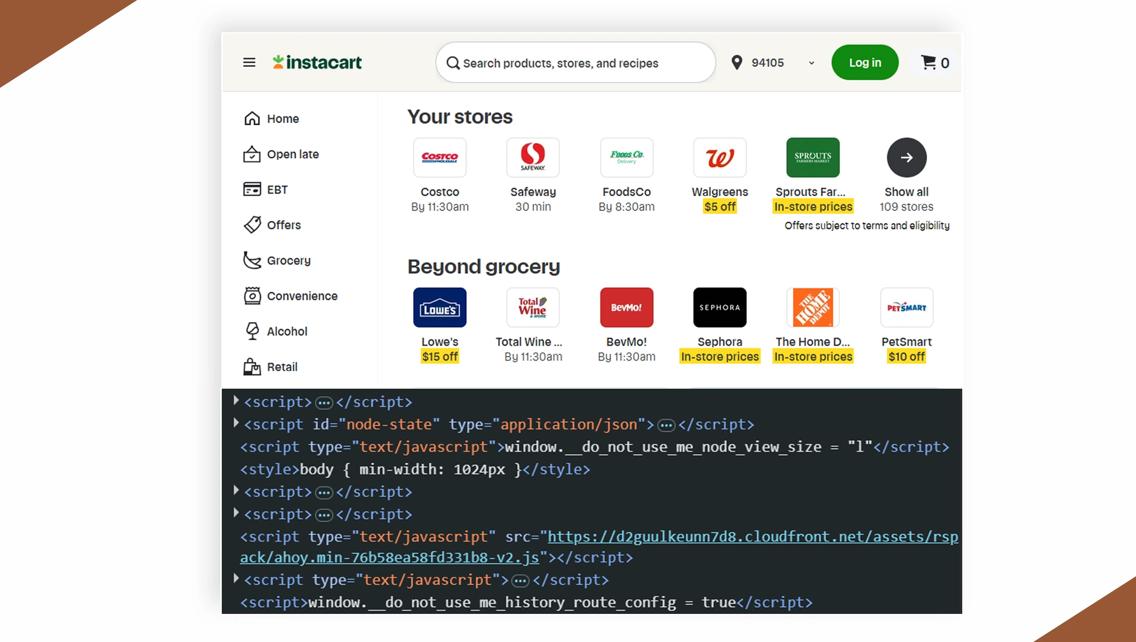Expand the node-state script element
Screen dimensions: 1136x642
coord(236,423)
